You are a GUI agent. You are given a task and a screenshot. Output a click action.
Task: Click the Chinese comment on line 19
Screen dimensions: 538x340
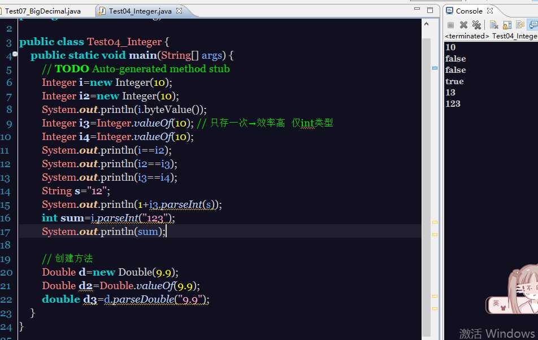pyautogui.click(x=68, y=259)
